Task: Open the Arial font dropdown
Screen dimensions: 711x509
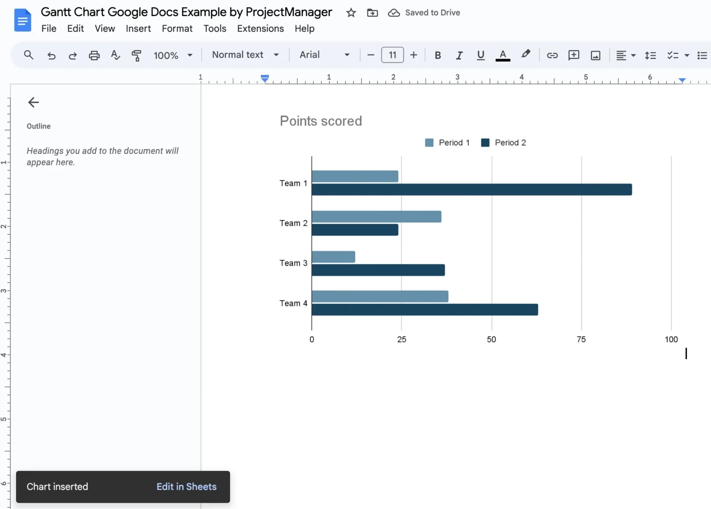Action: click(x=324, y=55)
